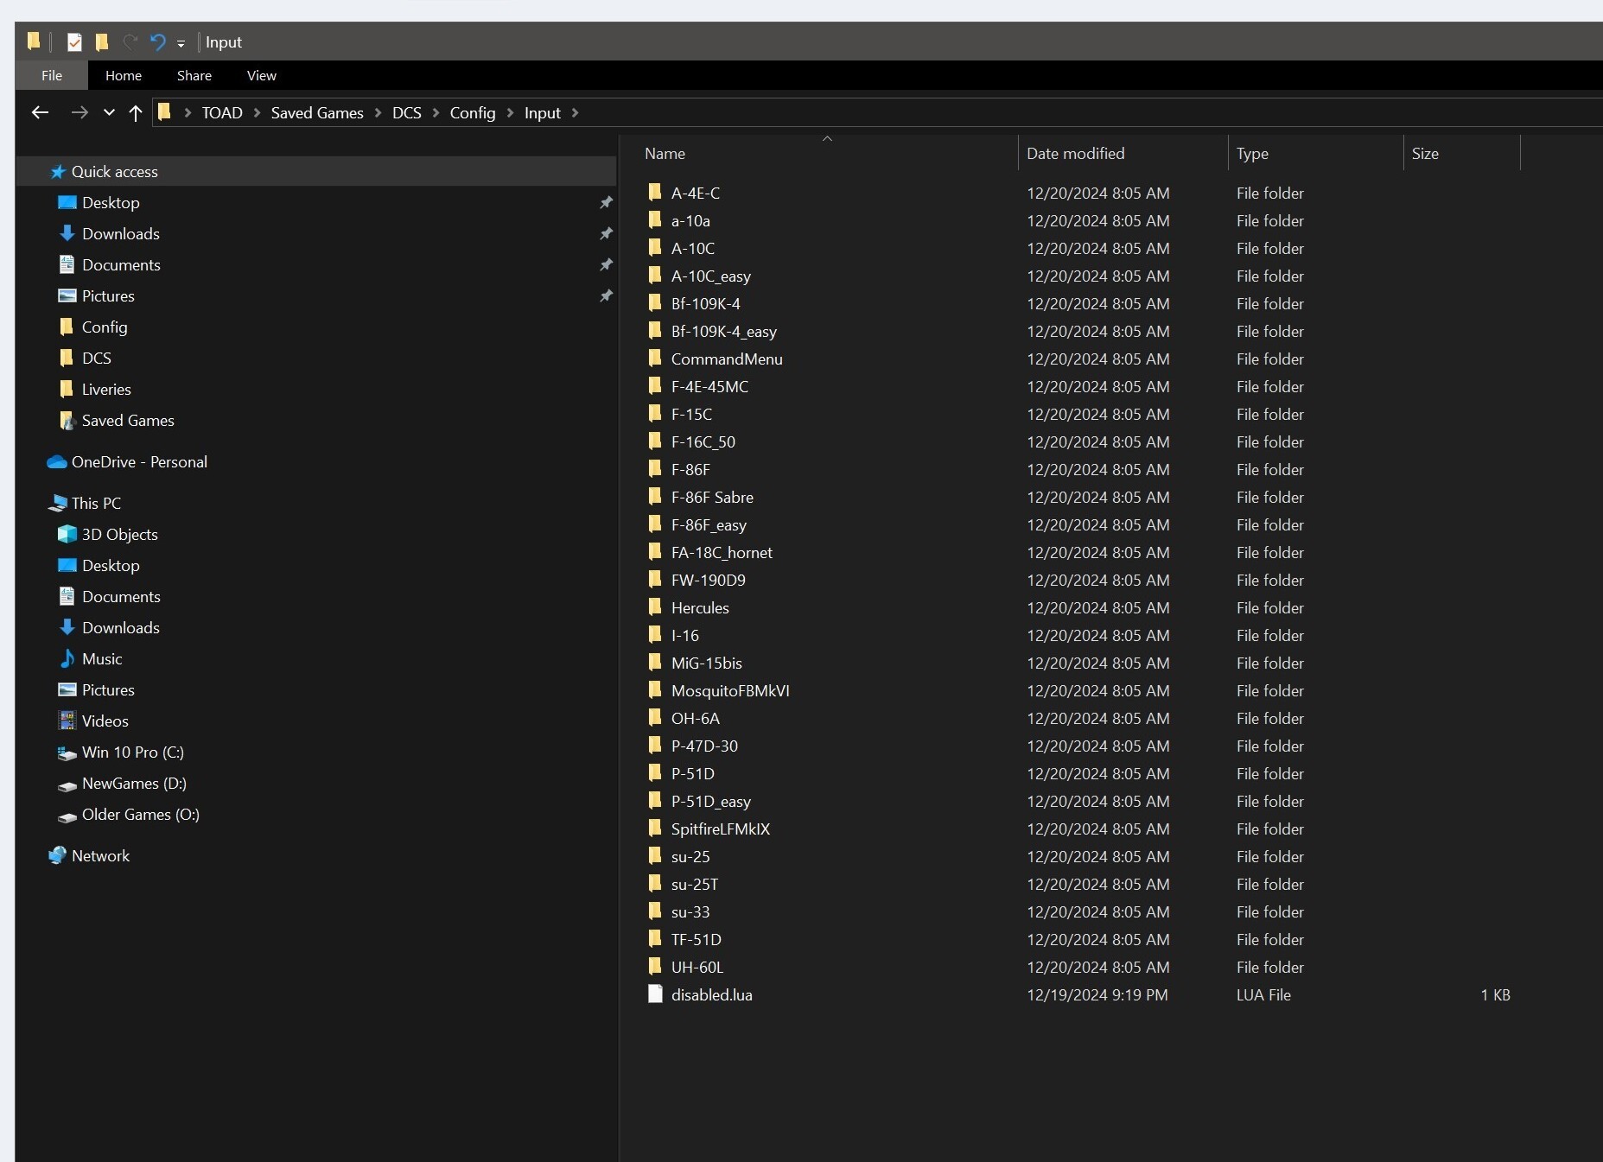Sort by Size column header

[1425, 153]
